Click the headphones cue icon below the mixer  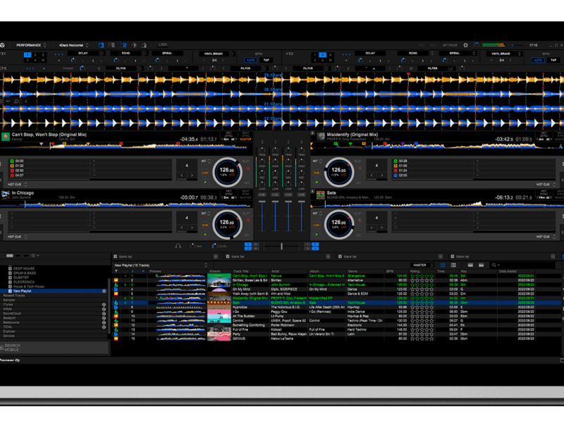(x=178, y=246)
